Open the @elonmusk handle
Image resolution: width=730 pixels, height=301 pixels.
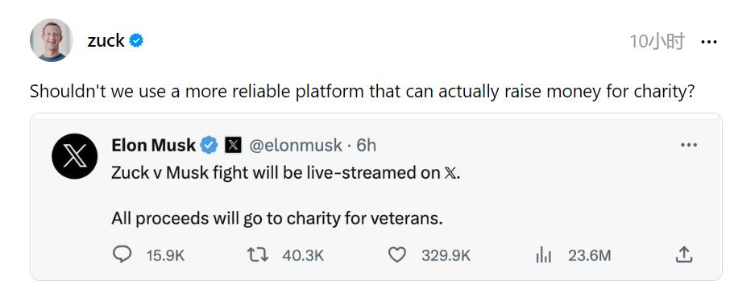(x=296, y=146)
